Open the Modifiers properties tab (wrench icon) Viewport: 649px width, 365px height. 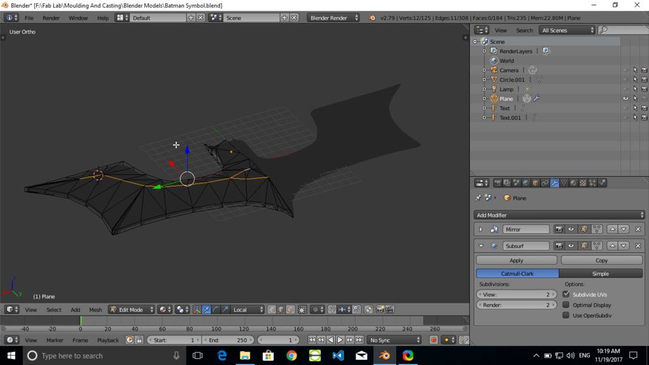coord(555,183)
